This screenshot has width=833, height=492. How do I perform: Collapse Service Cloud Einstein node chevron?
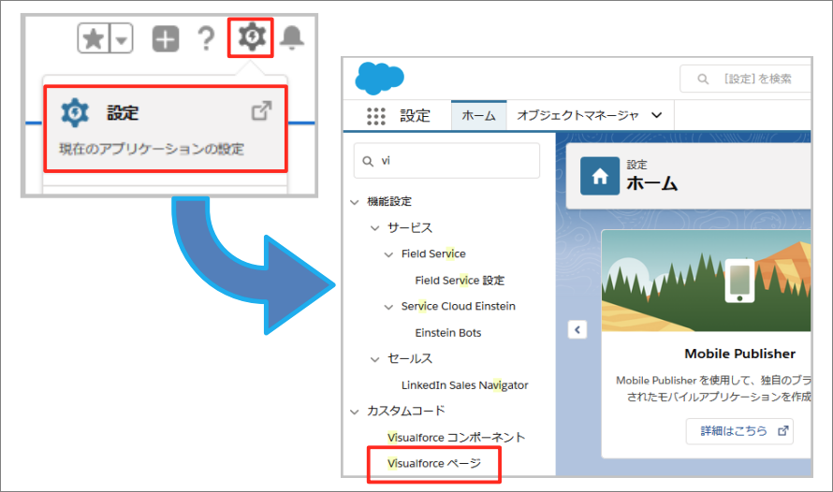[x=388, y=307]
